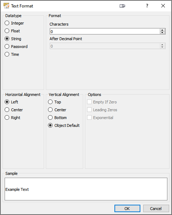Select the Float datatype
172x215 pixels.
coord(12,31)
